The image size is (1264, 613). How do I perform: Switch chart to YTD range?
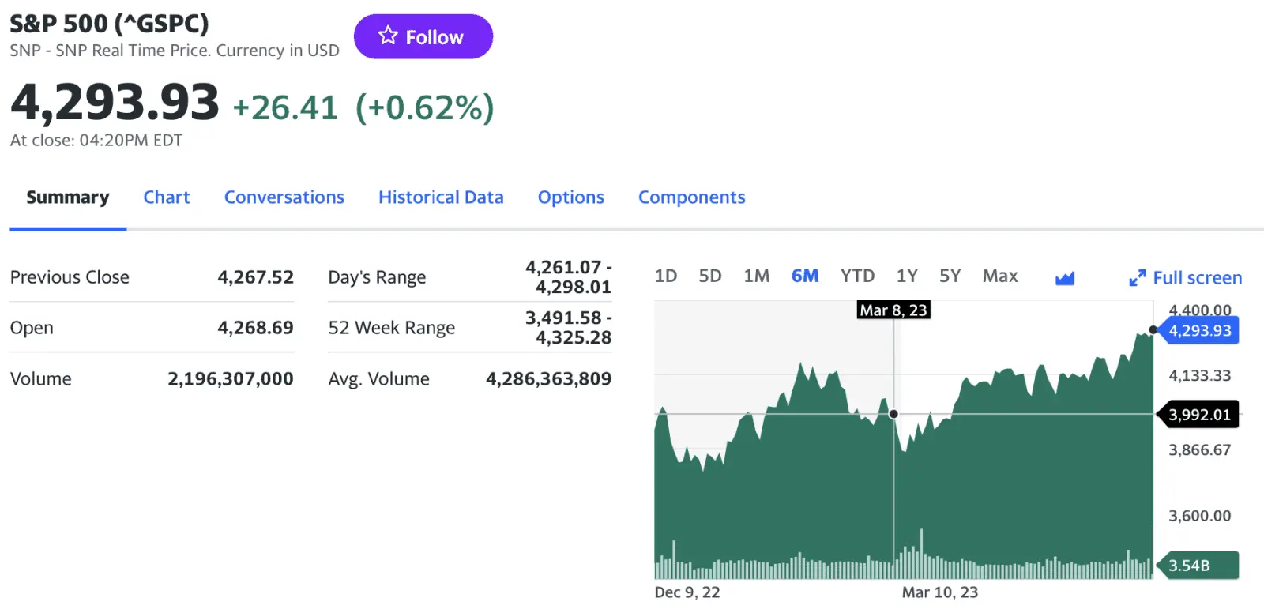click(x=857, y=276)
